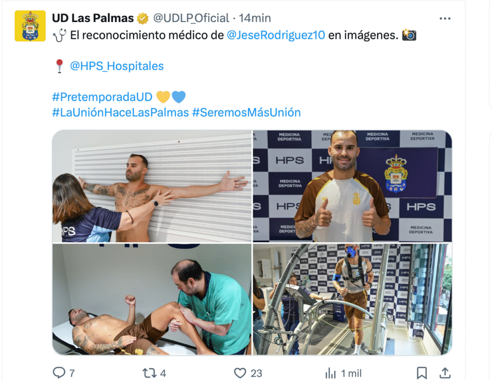Open the #LaUniónHaceLasPalmas hashtag
The width and height of the screenshot is (492, 380).
(x=121, y=112)
